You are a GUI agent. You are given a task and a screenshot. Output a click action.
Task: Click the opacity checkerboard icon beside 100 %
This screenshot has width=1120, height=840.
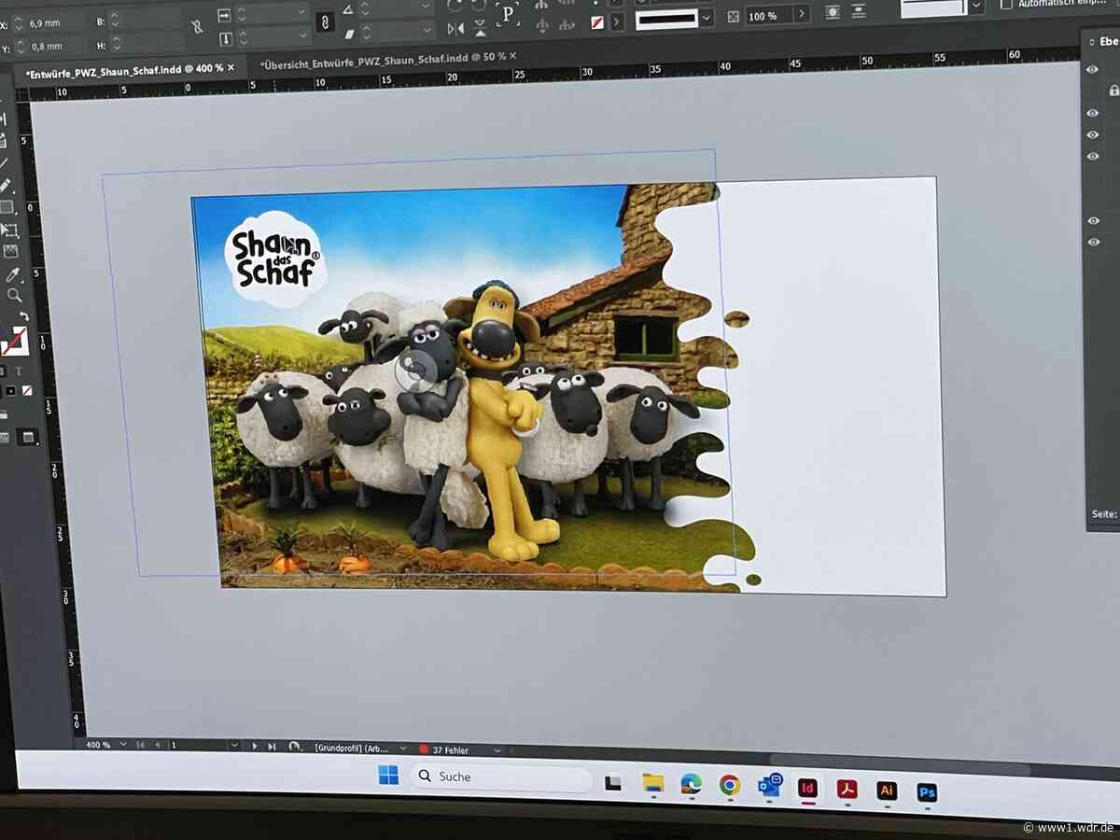click(734, 17)
